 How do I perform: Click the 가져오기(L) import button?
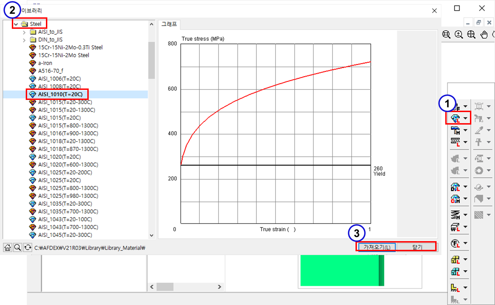(377, 247)
